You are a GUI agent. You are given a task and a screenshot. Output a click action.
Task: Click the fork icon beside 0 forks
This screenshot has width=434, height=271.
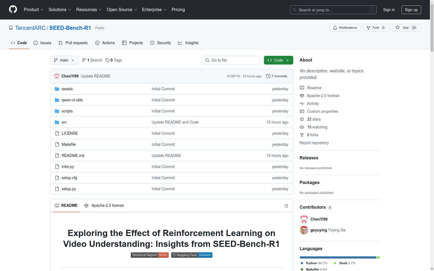302,135
